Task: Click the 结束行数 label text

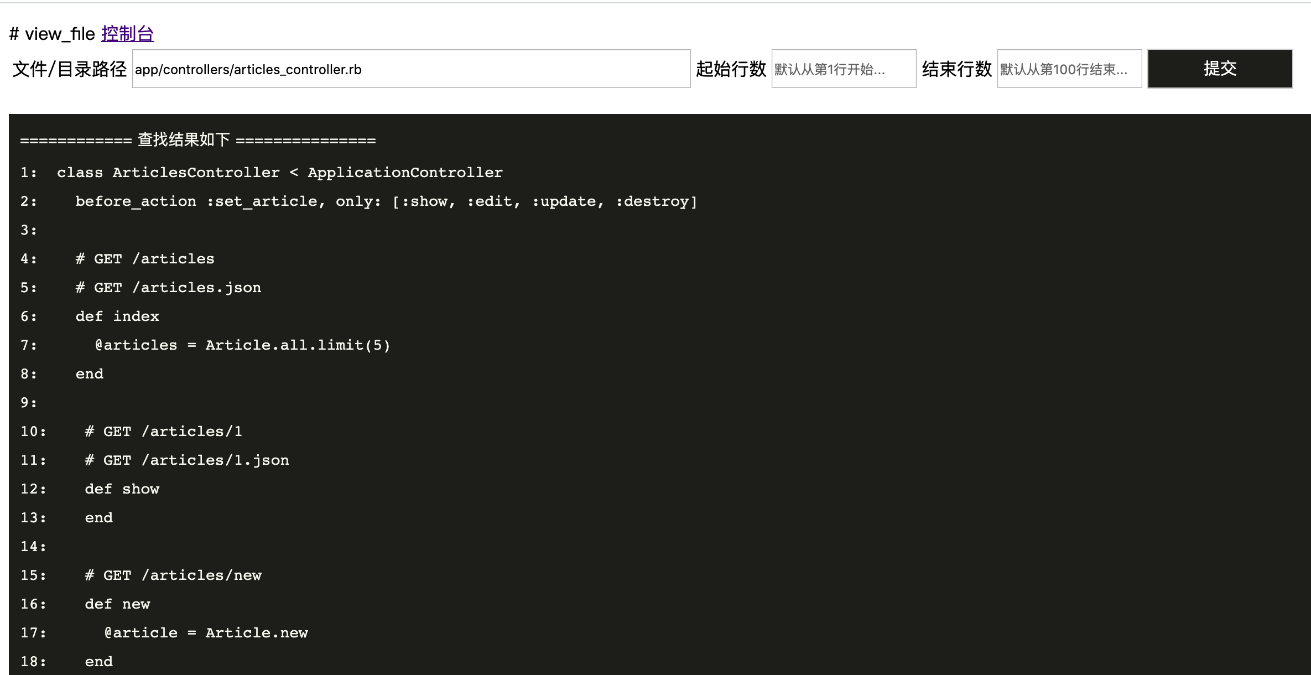Action: click(956, 69)
